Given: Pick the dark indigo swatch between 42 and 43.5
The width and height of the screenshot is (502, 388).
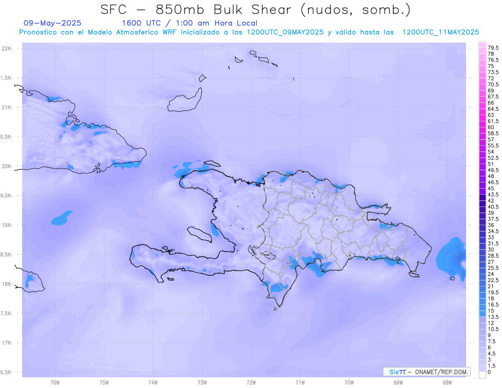Looking at the screenshot, I should coord(482,198).
